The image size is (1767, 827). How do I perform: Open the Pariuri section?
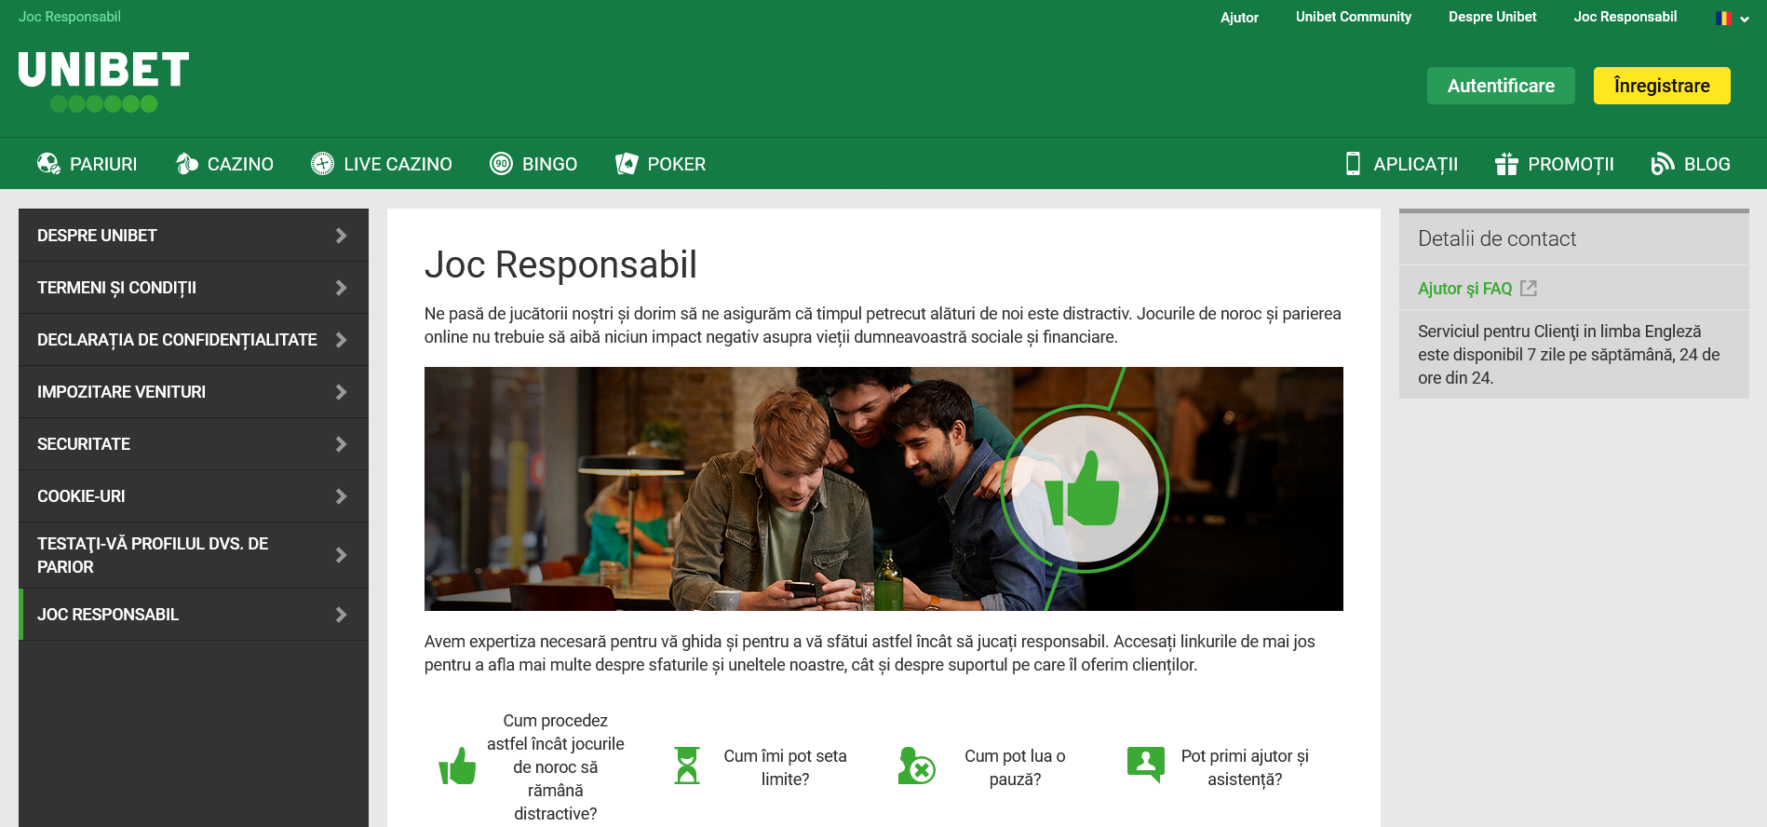click(x=87, y=164)
